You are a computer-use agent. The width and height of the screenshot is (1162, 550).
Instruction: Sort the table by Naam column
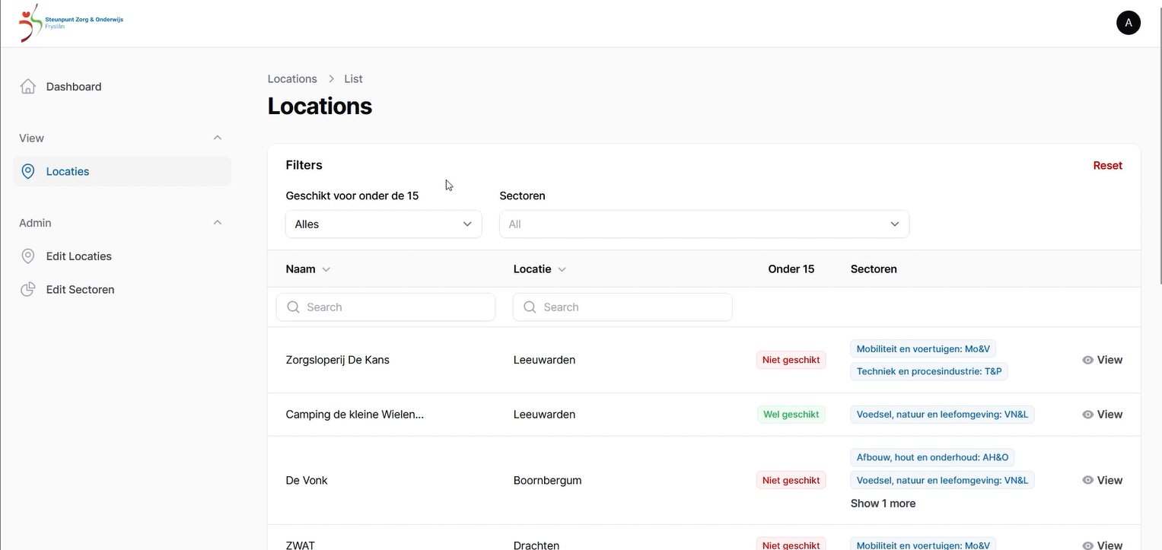click(308, 269)
